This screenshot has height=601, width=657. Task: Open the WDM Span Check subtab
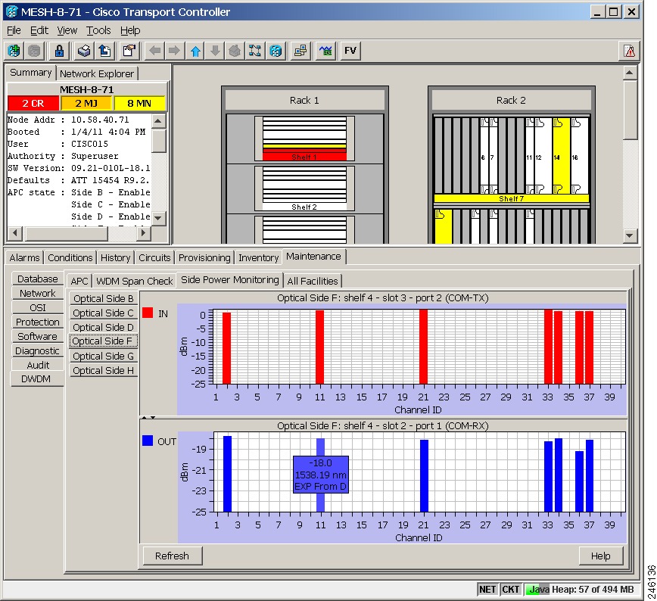pos(134,282)
